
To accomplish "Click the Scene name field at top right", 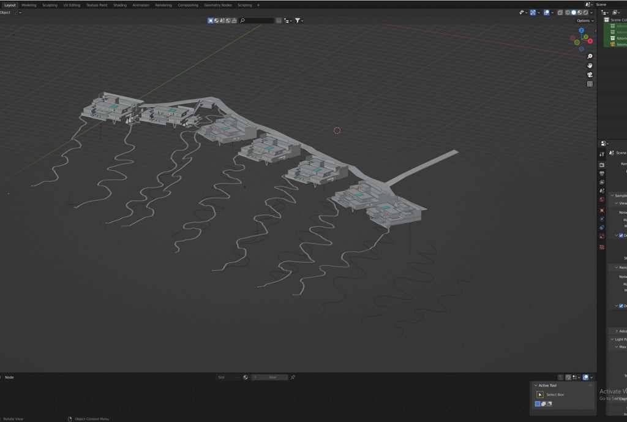I will pyautogui.click(x=609, y=4).
